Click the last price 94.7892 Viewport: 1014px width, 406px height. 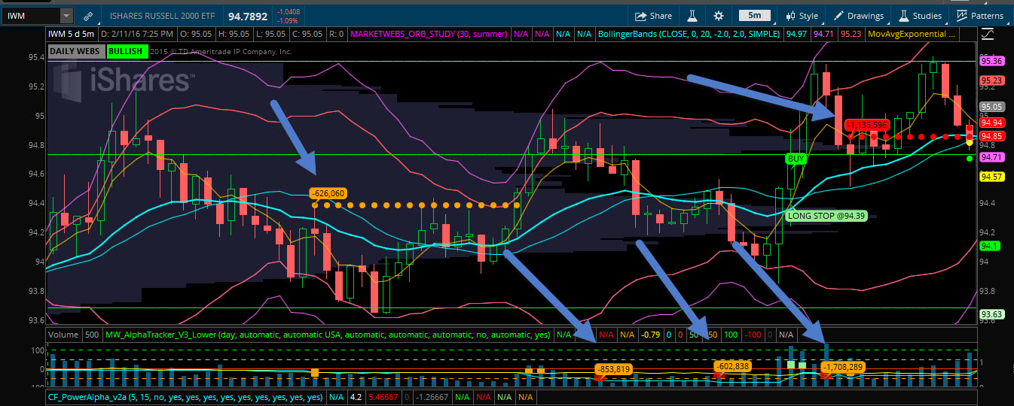coord(248,16)
